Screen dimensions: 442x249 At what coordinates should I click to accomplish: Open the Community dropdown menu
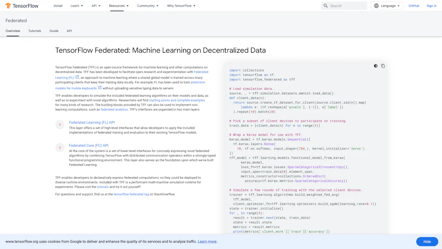148,6
